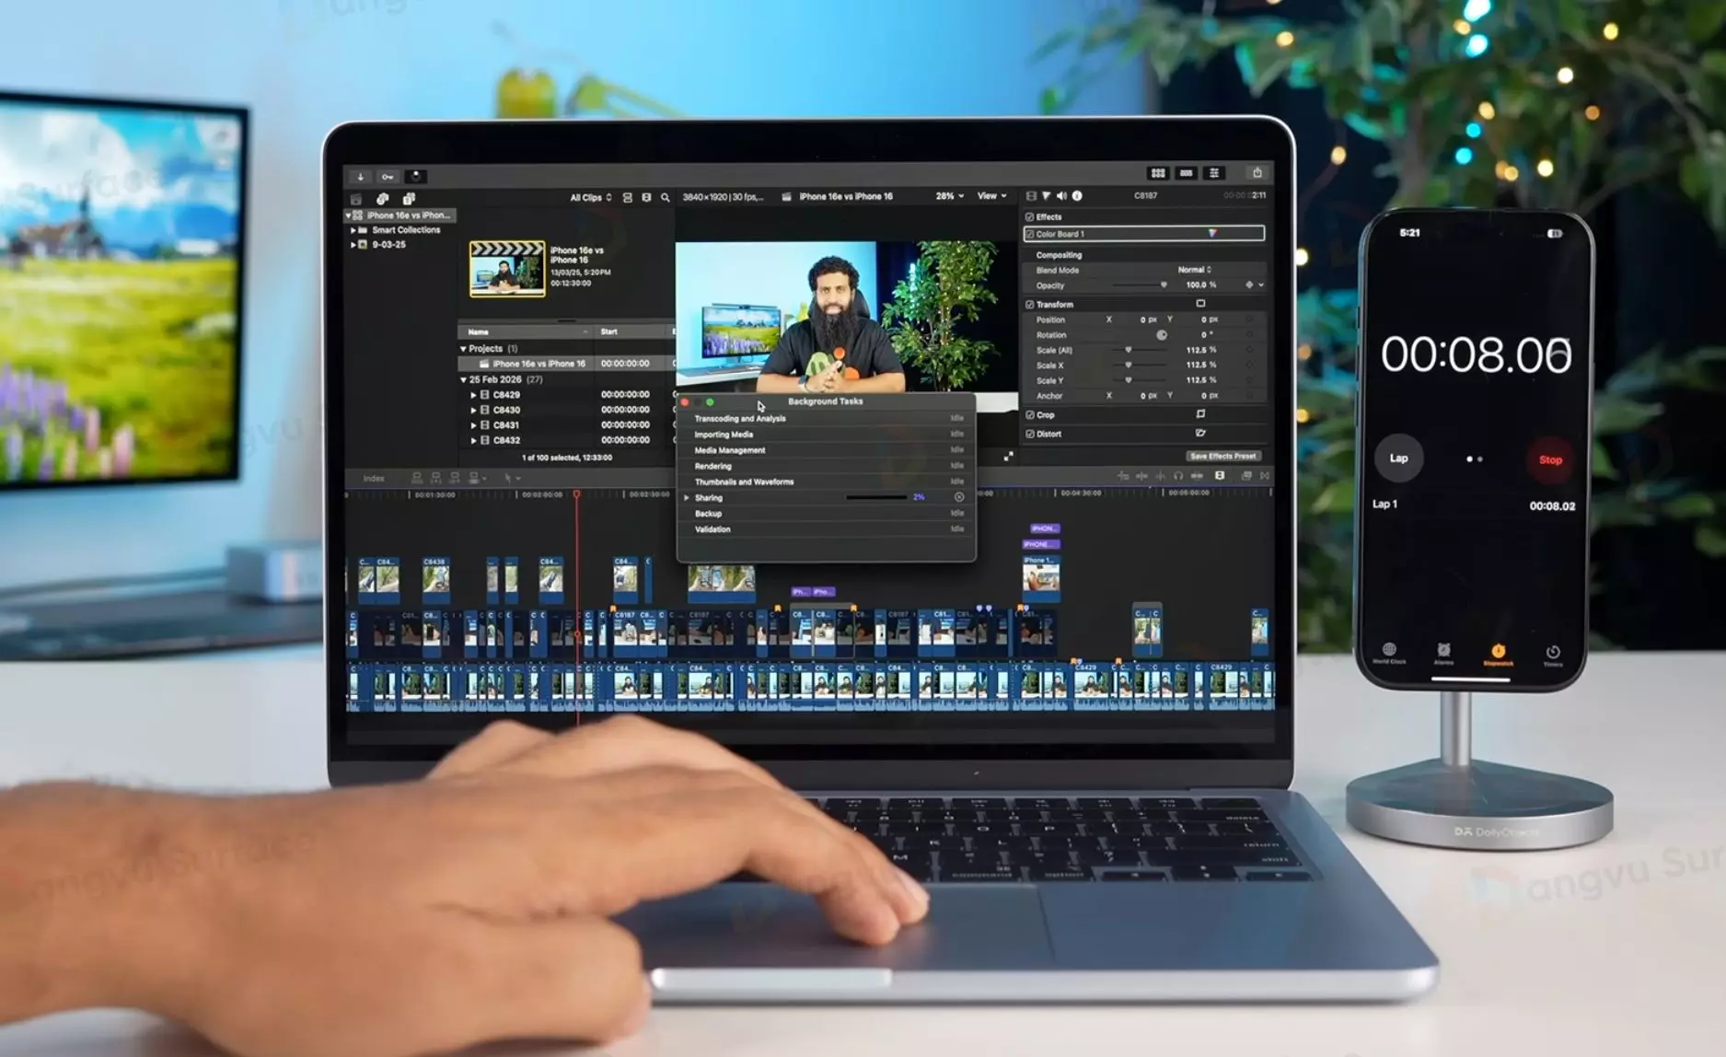Image resolution: width=1726 pixels, height=1057 pixels.
Task: Open the All Clips filter dropdown
Action: click(x=590, y=198)
